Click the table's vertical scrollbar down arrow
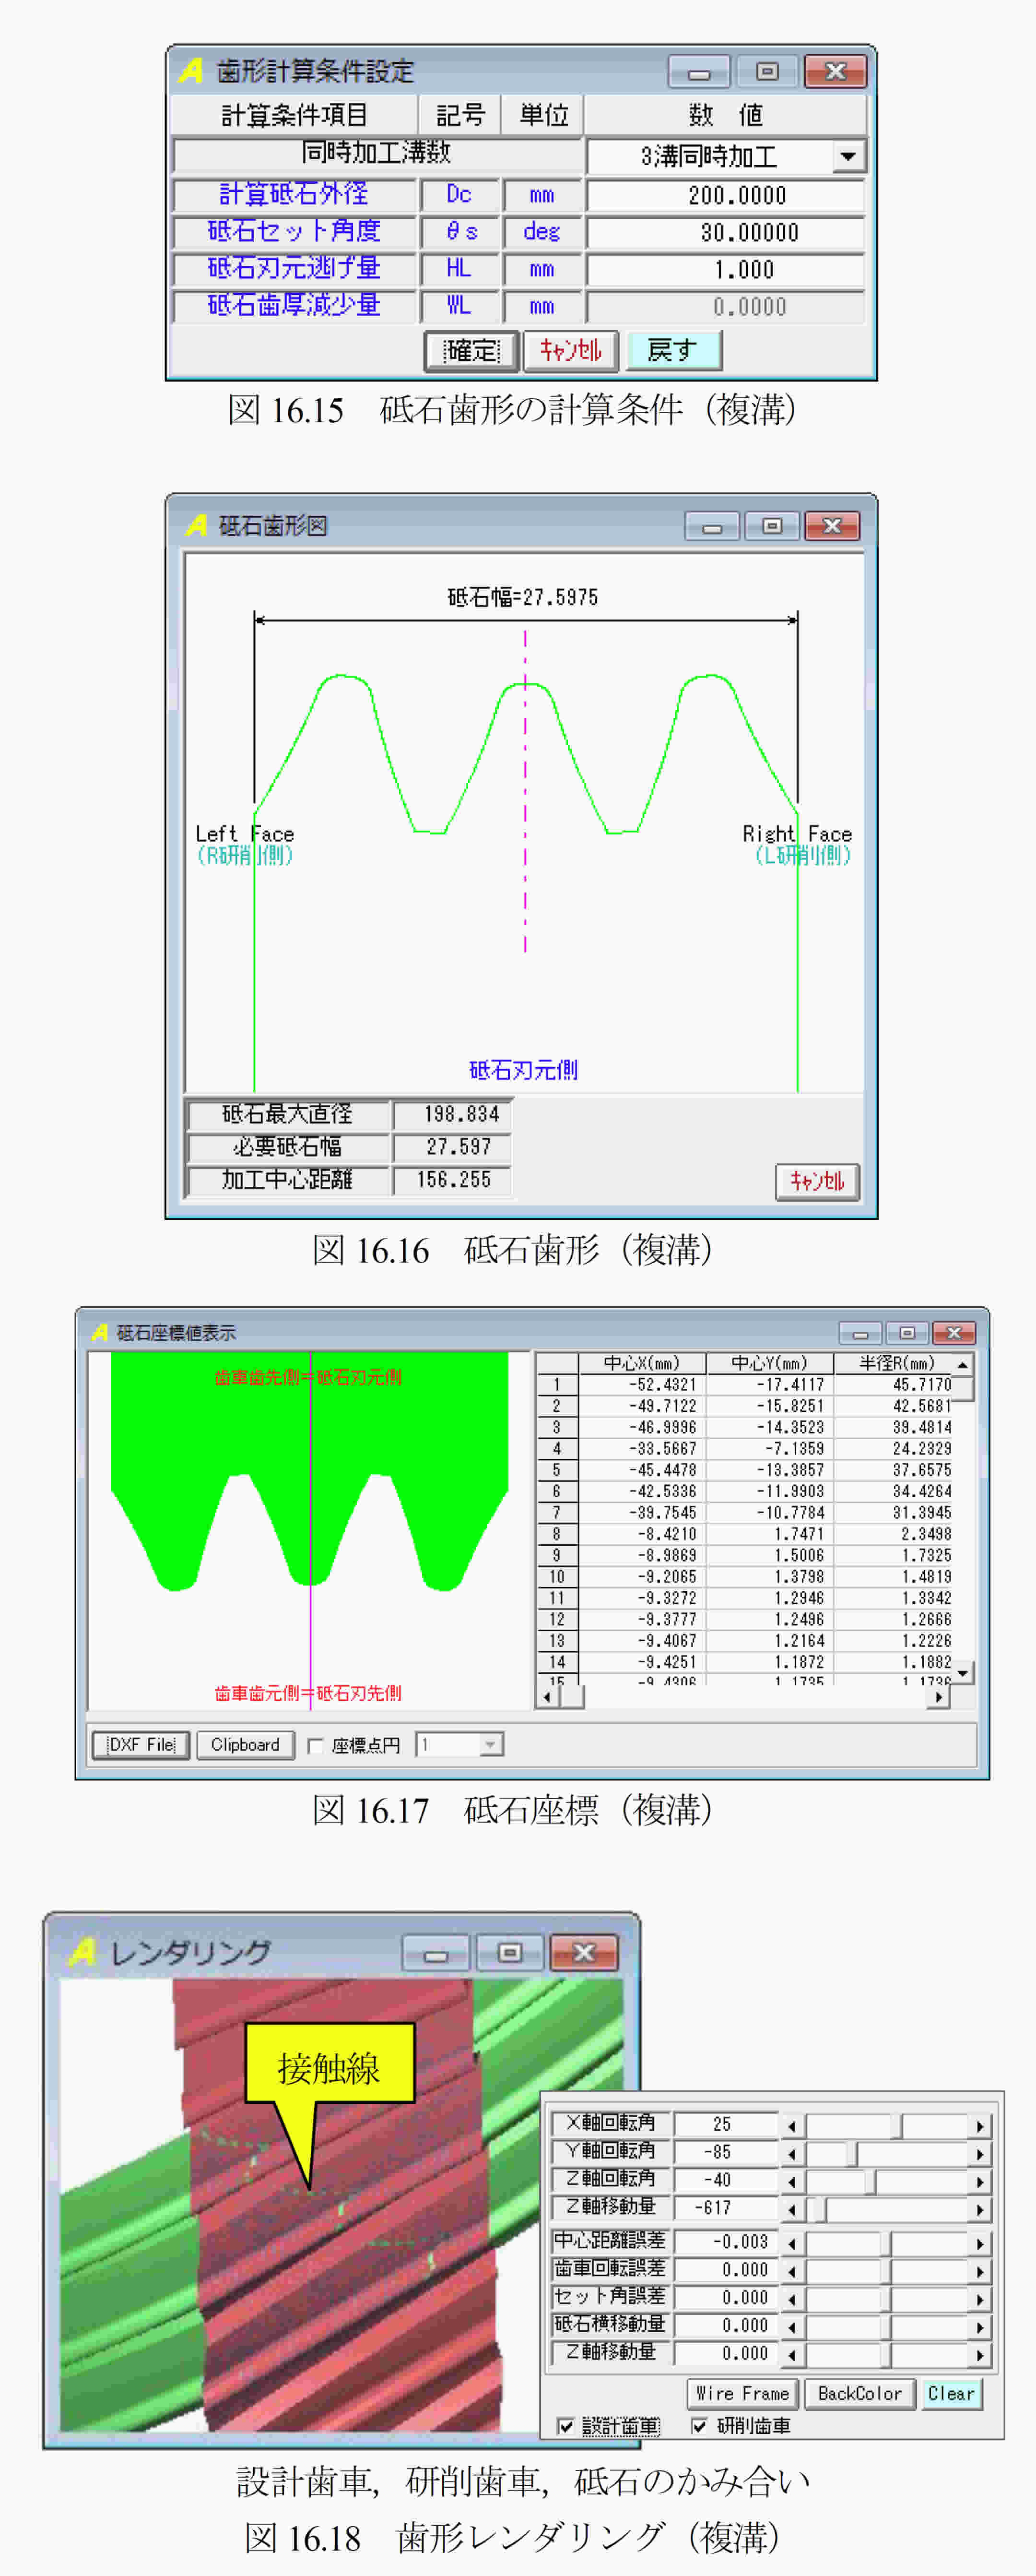The height and width of the screenshot is (2576, 1036). [963, 1673]
